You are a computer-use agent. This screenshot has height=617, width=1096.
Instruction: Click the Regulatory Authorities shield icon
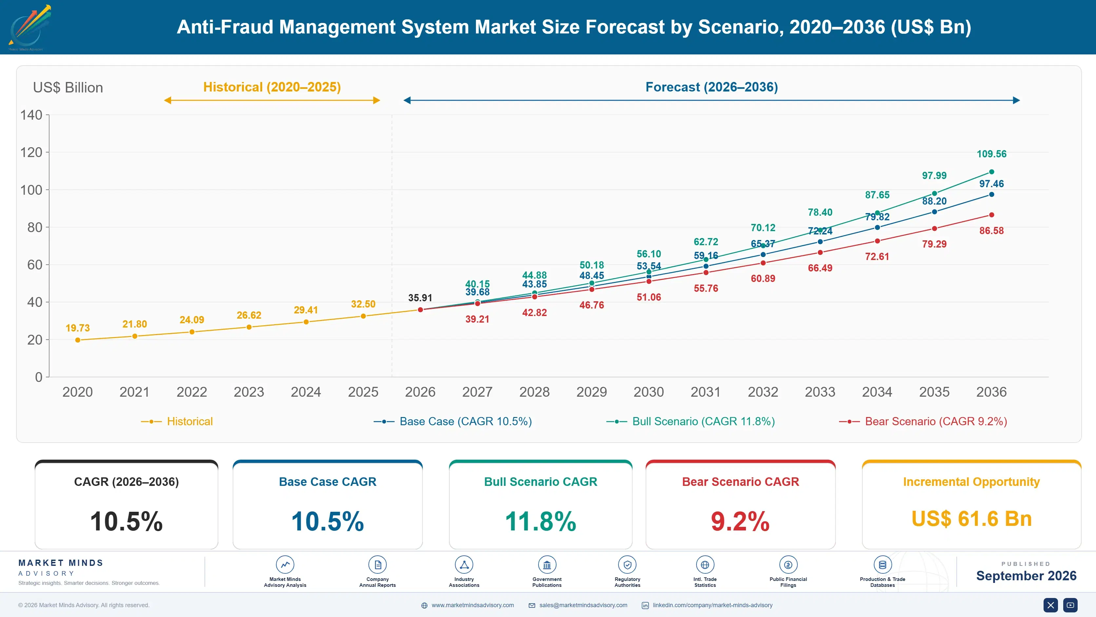(627, 565)
